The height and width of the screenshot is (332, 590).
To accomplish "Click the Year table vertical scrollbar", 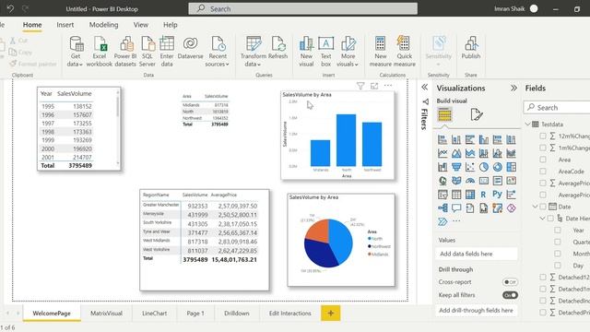I will [x=118, y=107].
